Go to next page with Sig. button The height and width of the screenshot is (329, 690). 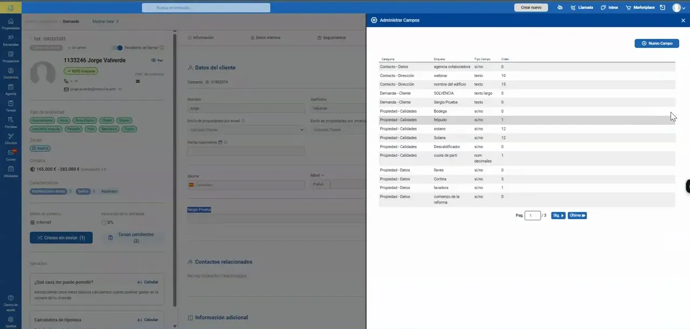pyautogui.click(x=558, y=215)
